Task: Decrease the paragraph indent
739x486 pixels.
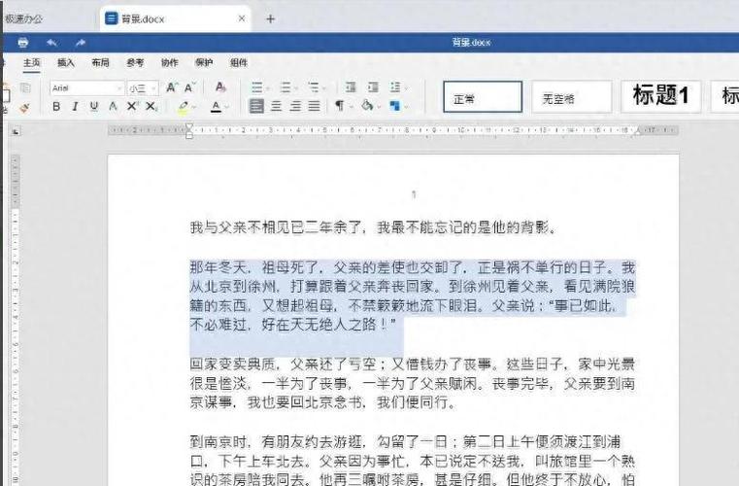Action: tap(349, 87)
